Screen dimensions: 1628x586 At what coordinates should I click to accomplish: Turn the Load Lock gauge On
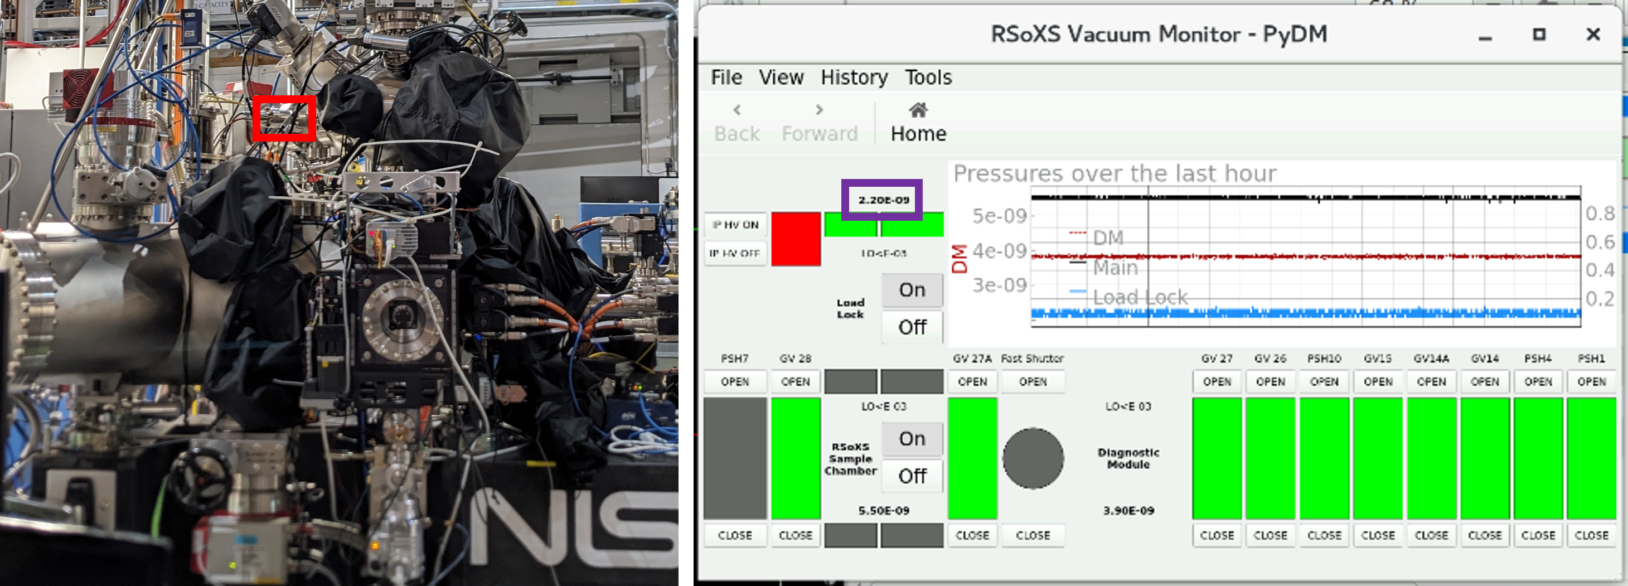click(912, 289)
